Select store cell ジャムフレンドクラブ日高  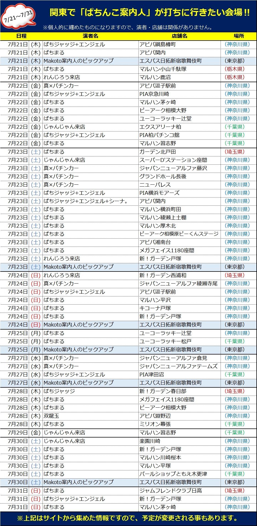click(x=179, y=491)
